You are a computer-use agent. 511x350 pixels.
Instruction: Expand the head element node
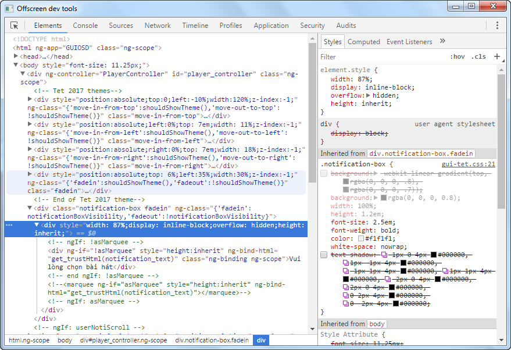(16, 56)
